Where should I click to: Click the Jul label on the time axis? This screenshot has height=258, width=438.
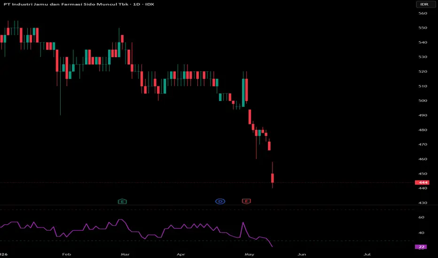pos(367,254)
